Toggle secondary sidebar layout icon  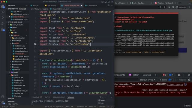click(x=109, y=2)
